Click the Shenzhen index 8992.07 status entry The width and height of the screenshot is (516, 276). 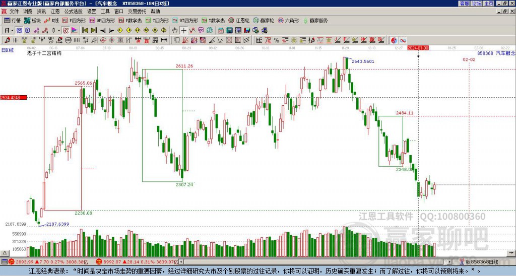point(137,262)
